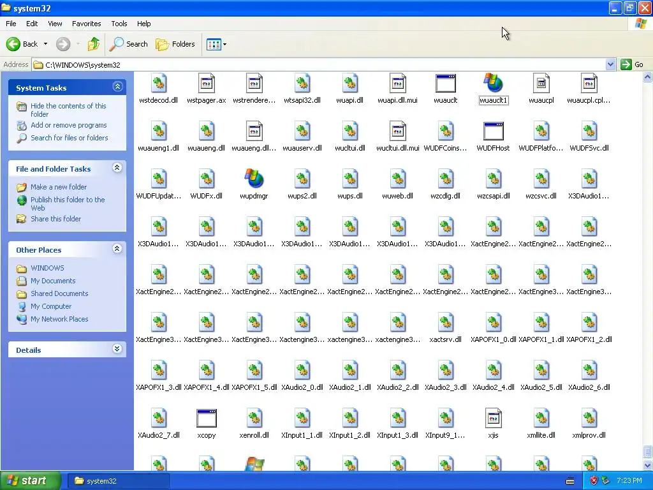Open the address bar dropdown
The height and width of the screenshot is (490, 653).
coord(610,64)
